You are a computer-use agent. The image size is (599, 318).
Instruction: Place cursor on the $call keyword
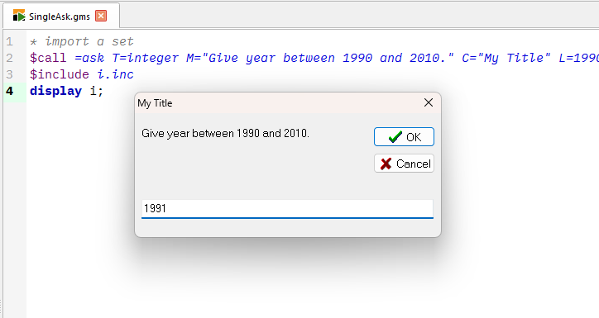[48, 58]
